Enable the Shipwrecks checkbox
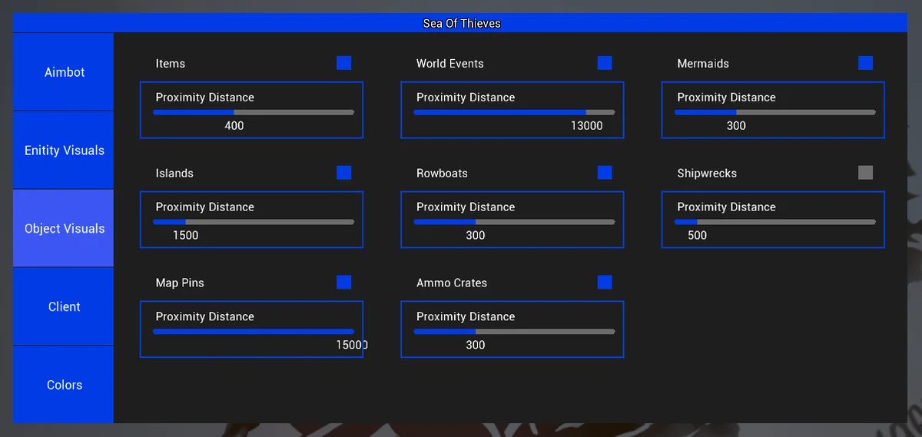Viewport: 922px width, 437px height. tap(866, 173)
